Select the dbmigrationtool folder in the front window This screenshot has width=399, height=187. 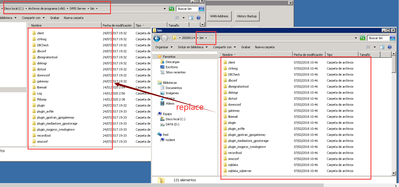click(x=236, y=87)
